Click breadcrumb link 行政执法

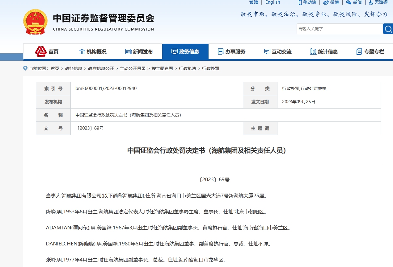tap(188, 68)
